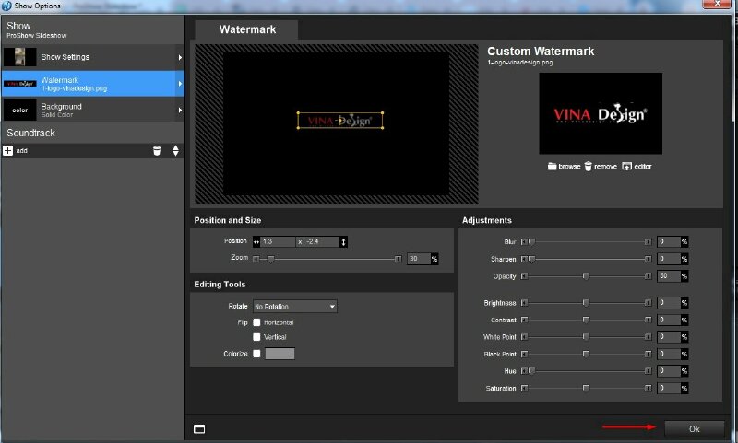The width and height of the screenshot is (738, 443).
Task: Enable the Flip Horizontal checkbox
Action: pos(257,322)
